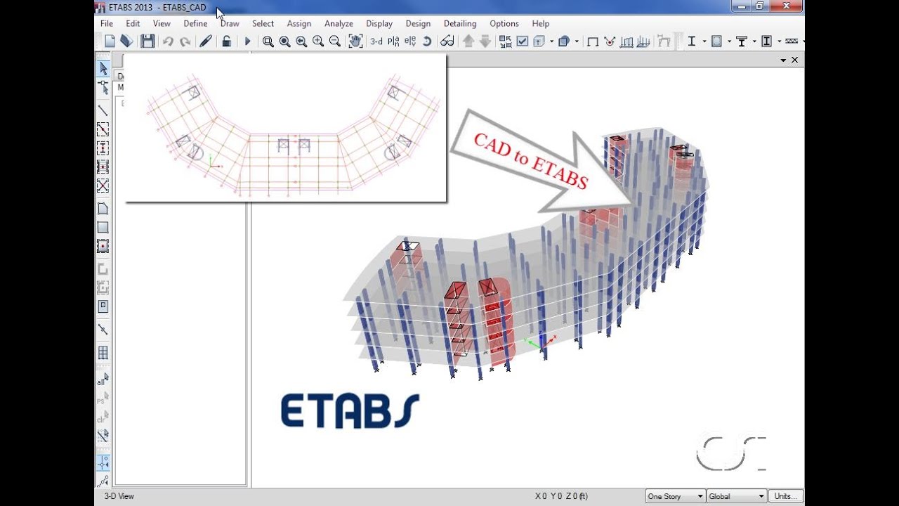Click the Draw Grids icon
The image size is (899, 506).
(103, 353)
